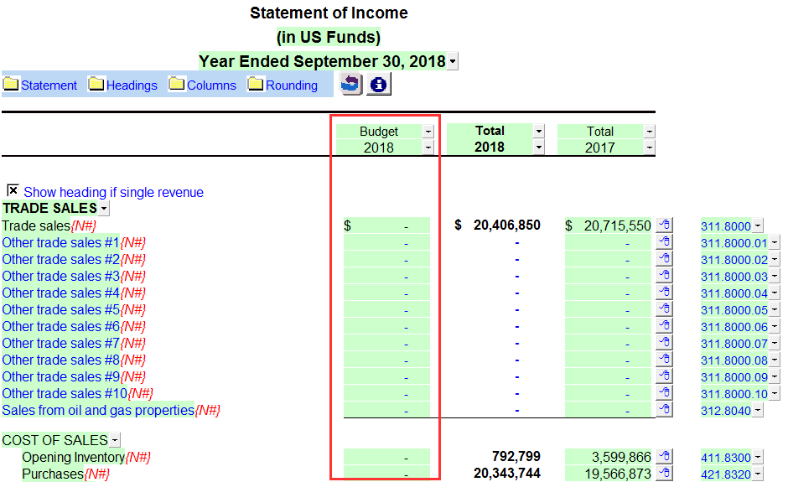Open the Year Ended date dropdown
The height and width of the screenshot is (482, 788).
(x=453, y=62)
